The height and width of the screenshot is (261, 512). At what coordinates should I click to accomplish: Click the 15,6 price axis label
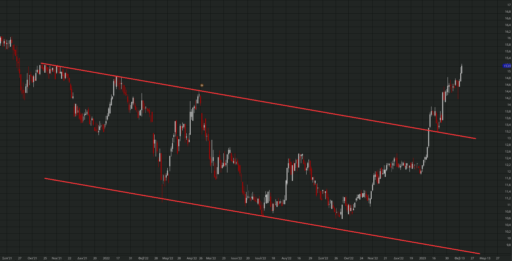[x=508, y=51]
